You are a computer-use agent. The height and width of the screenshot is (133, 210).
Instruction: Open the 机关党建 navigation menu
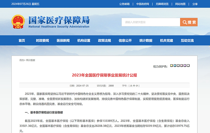point(167,40)
